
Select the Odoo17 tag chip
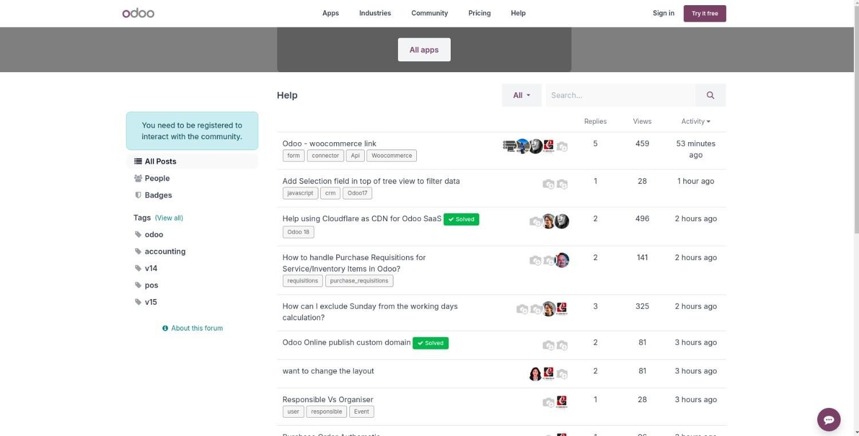[x=357, y=193]
